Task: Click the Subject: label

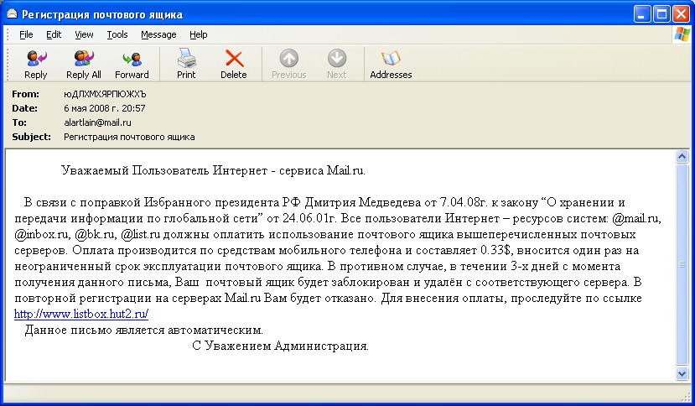Action: (x=32, y=137)
